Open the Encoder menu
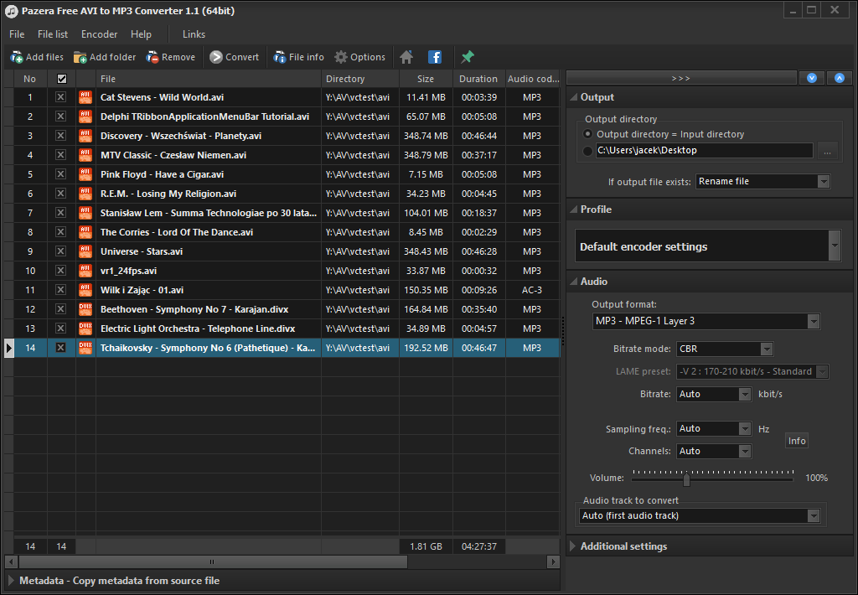Image resolution: width=858 pixels, height=595 pixels. click(x=99, y=34)
